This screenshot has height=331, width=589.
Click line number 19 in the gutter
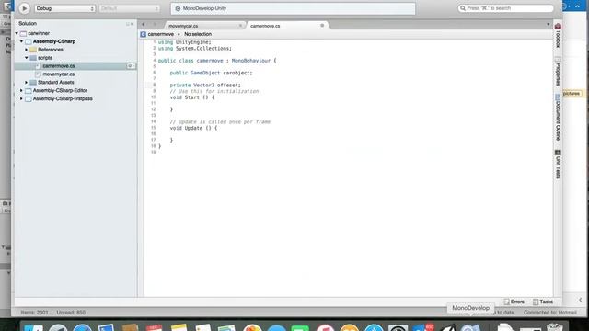(154, 153)
